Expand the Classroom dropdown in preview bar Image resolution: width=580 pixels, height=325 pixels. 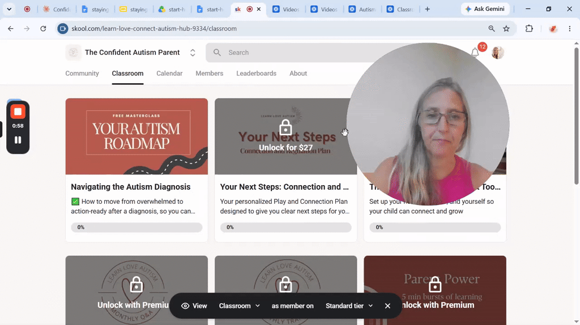point(240,306)
